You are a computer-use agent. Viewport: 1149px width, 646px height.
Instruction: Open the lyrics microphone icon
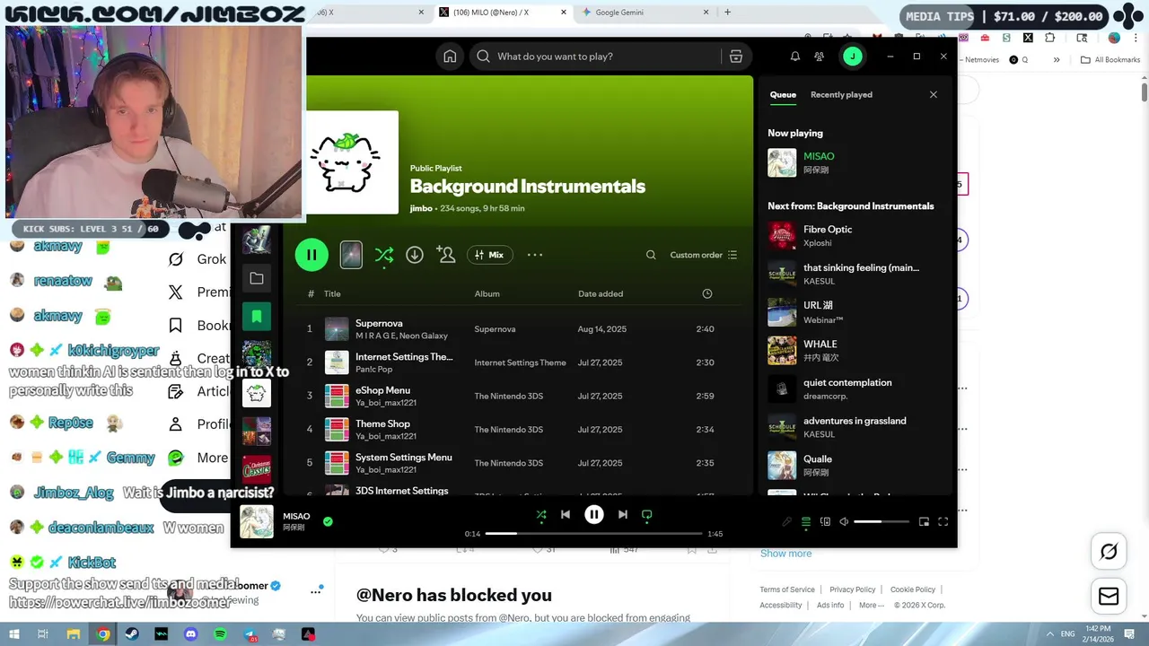786,521
